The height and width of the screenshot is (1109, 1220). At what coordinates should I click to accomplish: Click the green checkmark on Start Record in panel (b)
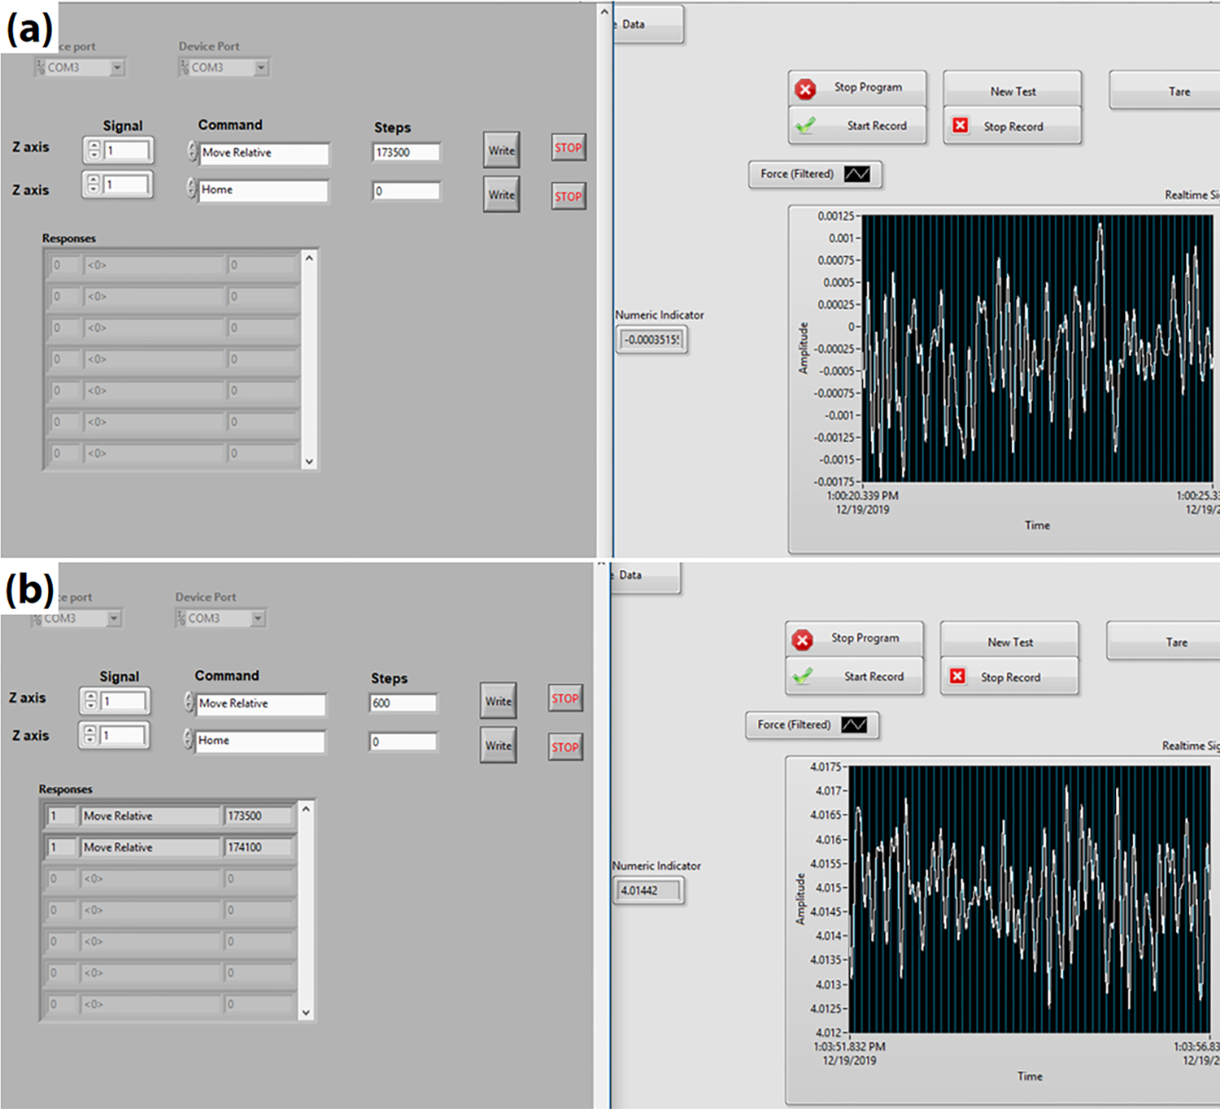click(802, 676)
